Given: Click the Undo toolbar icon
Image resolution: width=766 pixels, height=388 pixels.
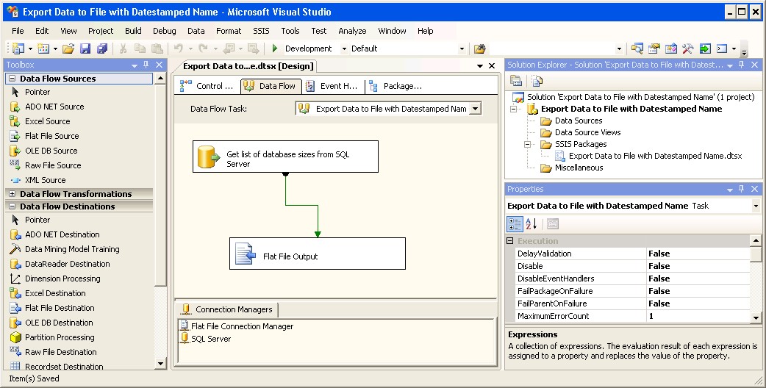Looking at the screenshot, I should point(179,48).
